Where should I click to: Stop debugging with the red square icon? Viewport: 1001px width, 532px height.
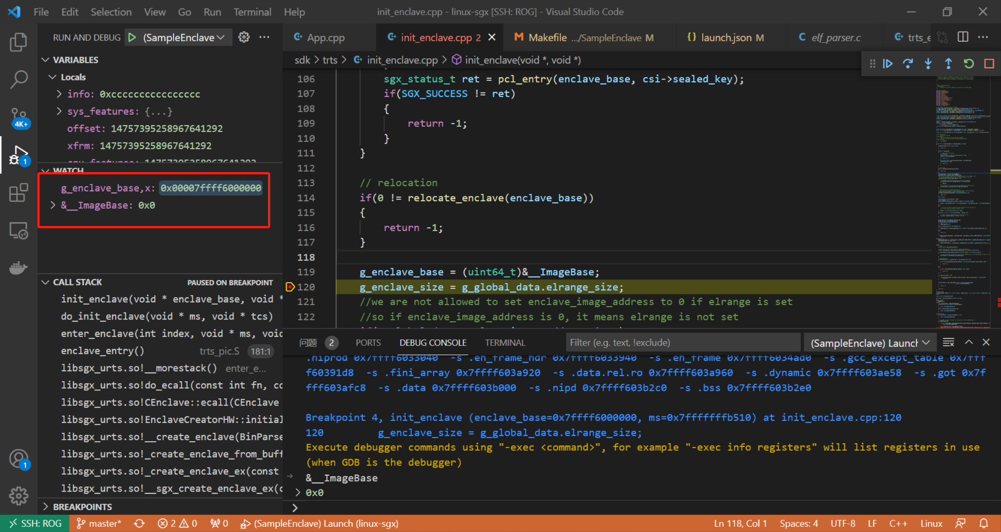[989, 63]
